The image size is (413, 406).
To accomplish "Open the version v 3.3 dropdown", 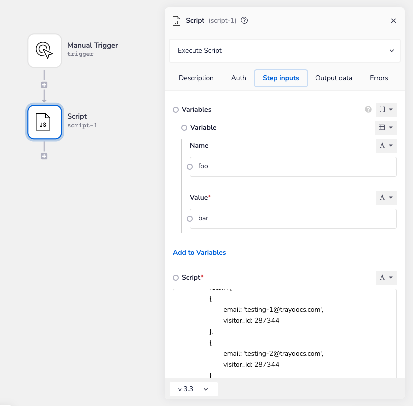I will coord(193,389).
